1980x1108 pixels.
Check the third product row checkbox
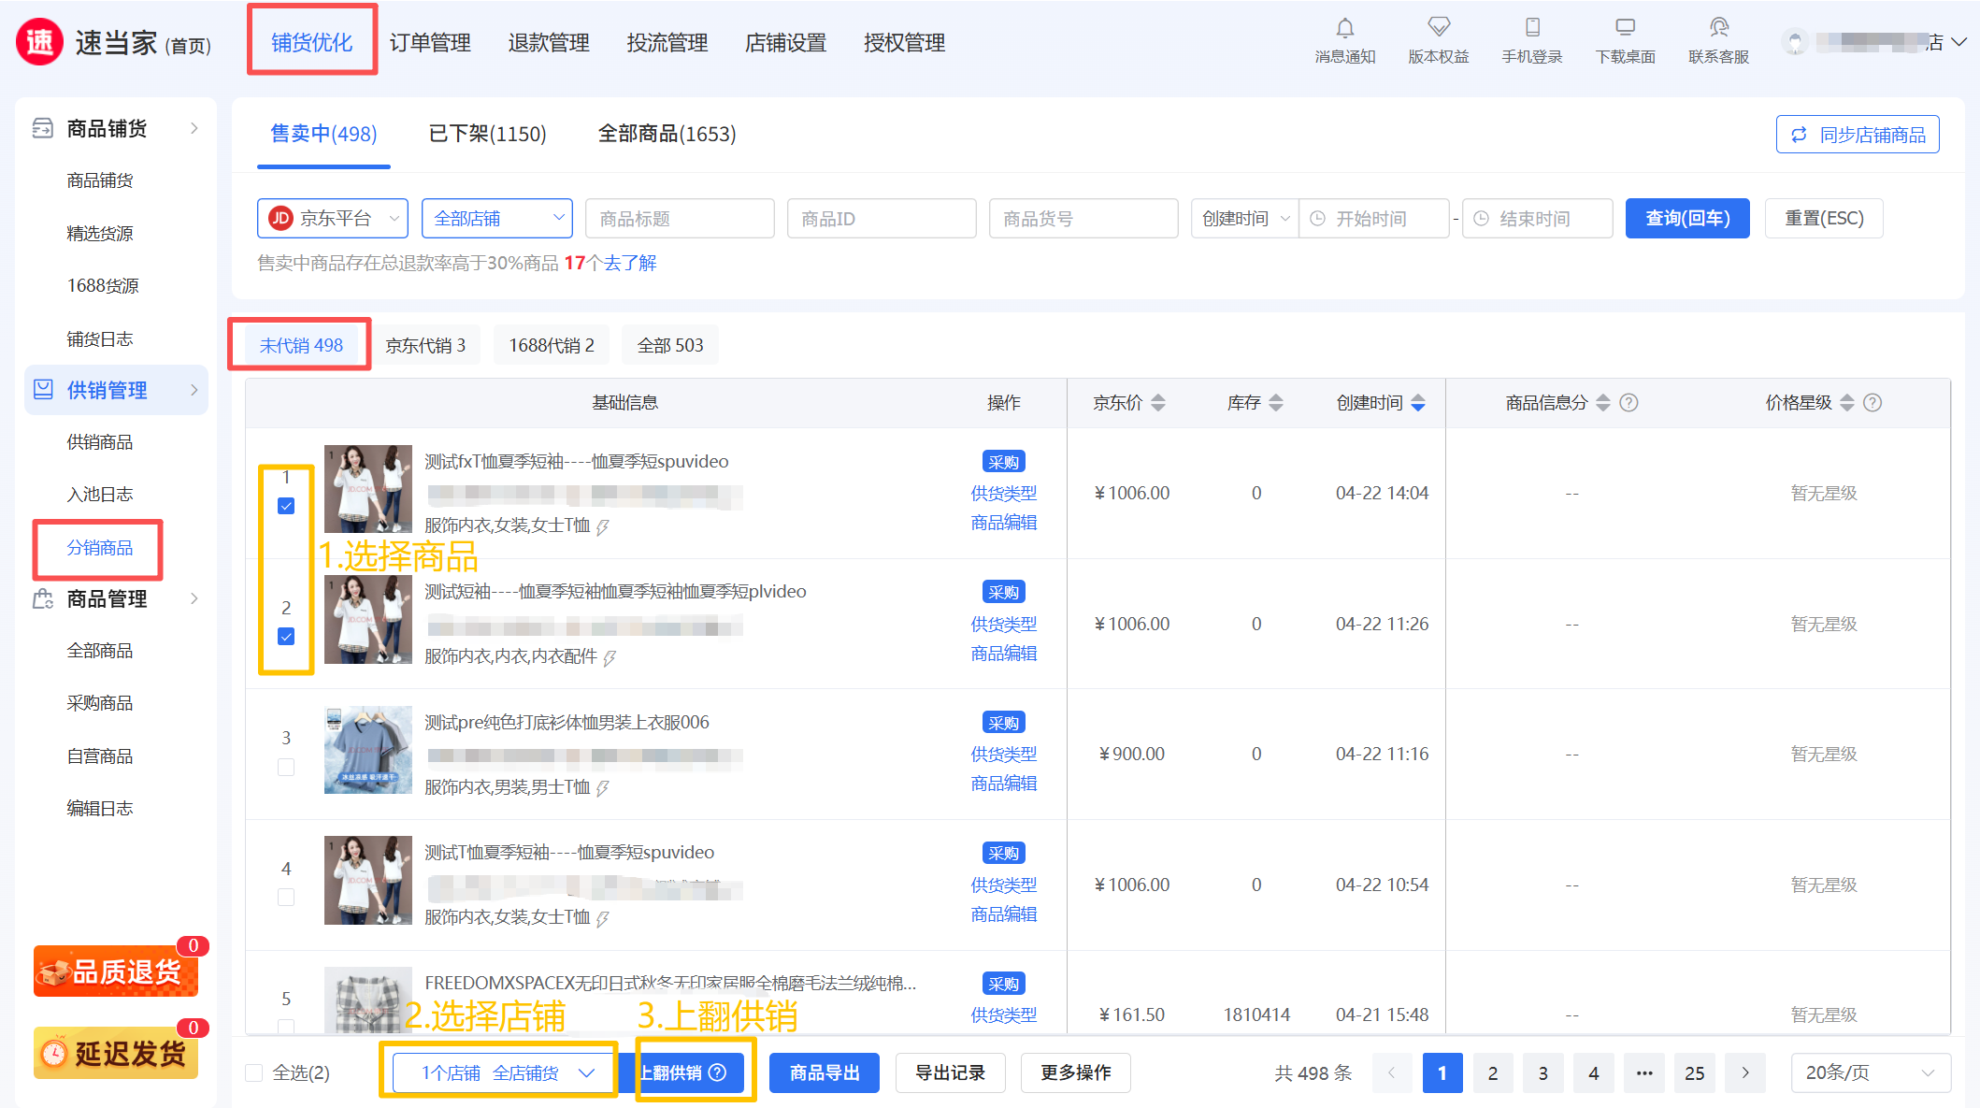pos(286,767)
